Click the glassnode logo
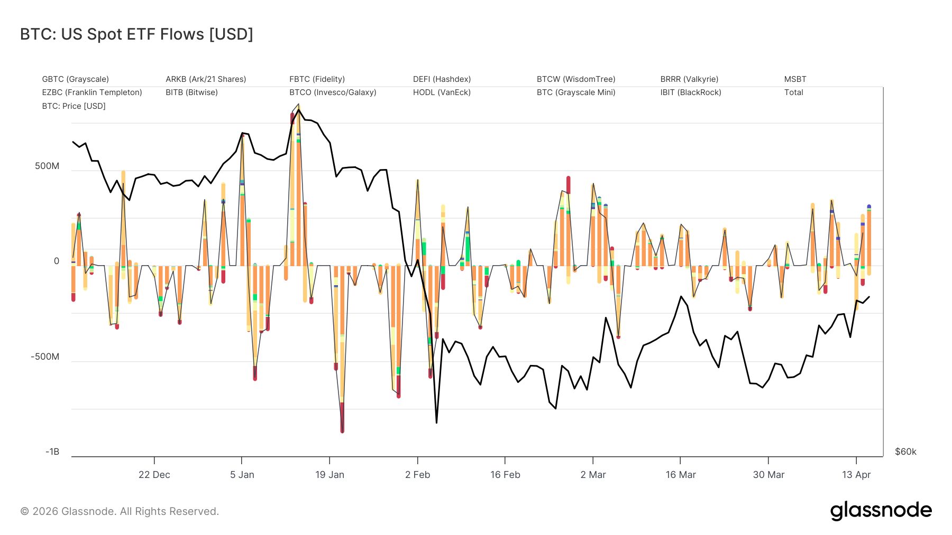Screen dimensions: 952x535 click(881, 511)
